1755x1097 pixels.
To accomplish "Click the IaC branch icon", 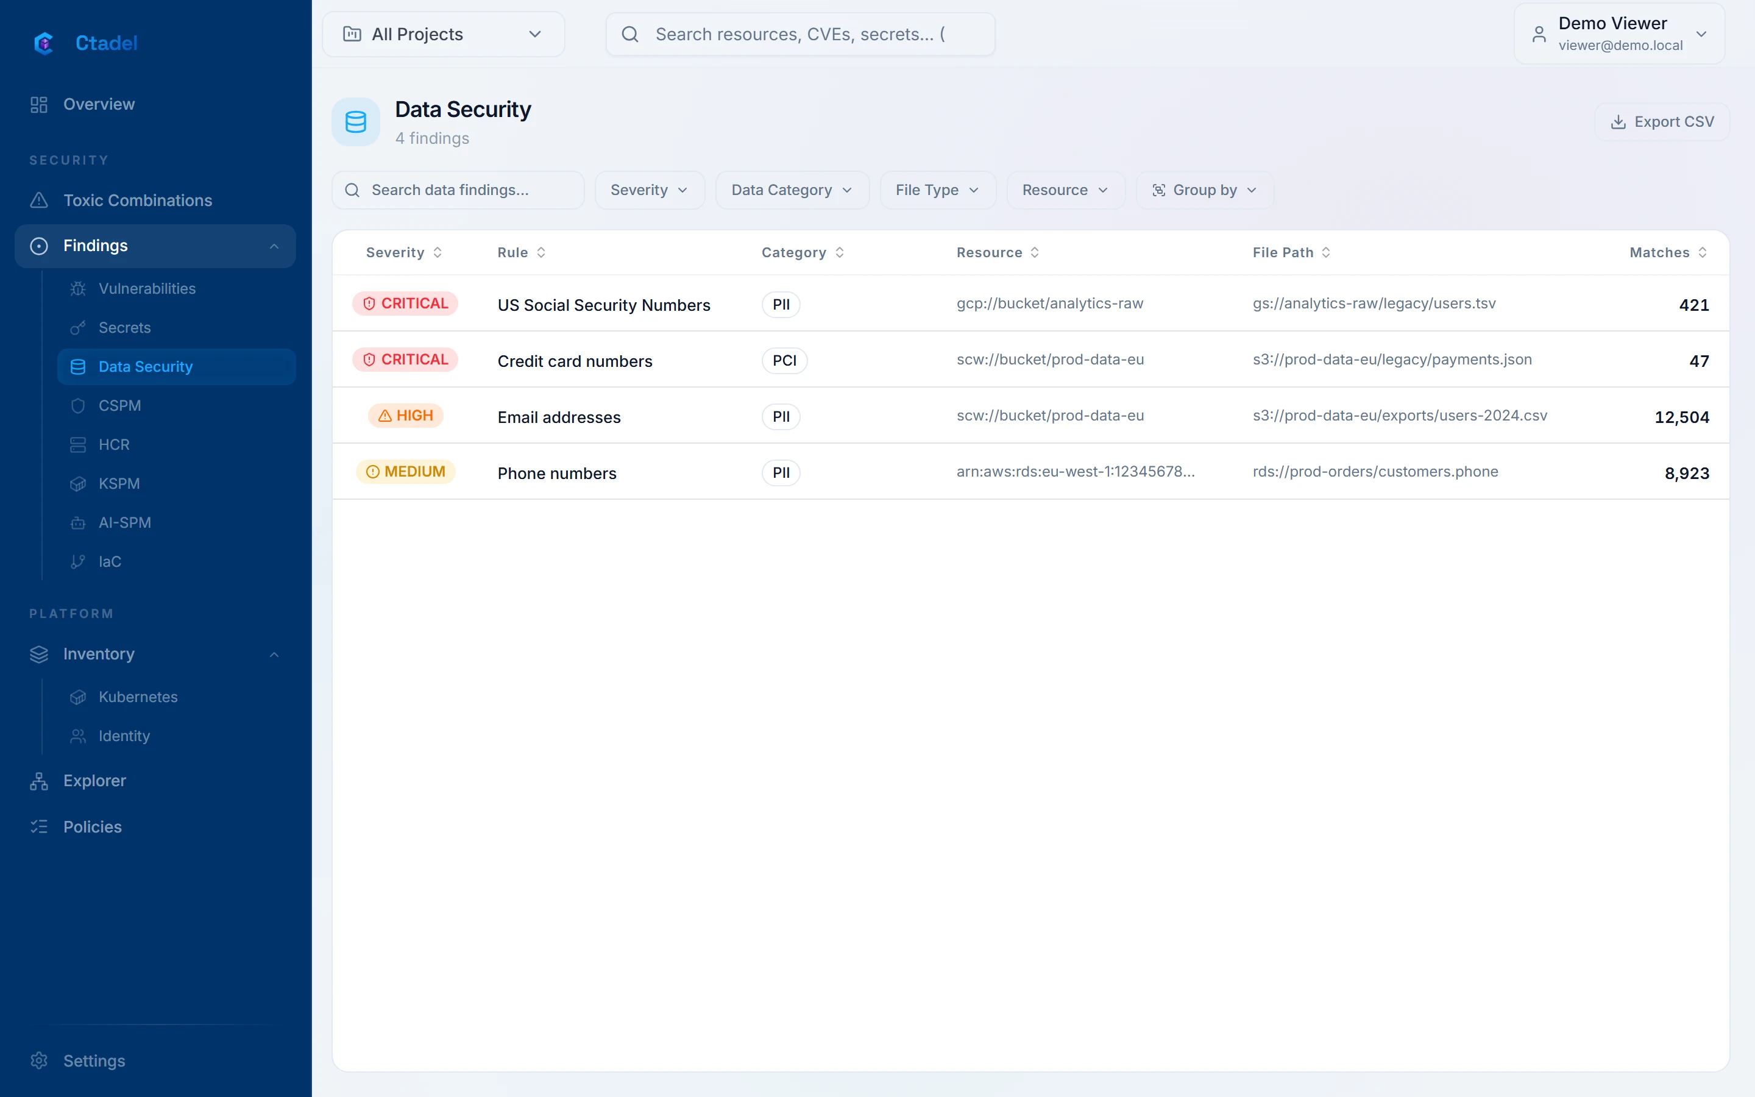I will [x=79, y=561].
